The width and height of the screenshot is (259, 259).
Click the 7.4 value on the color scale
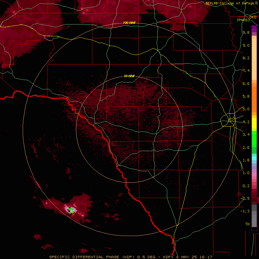pyautogui.click(x=246, y=71)
